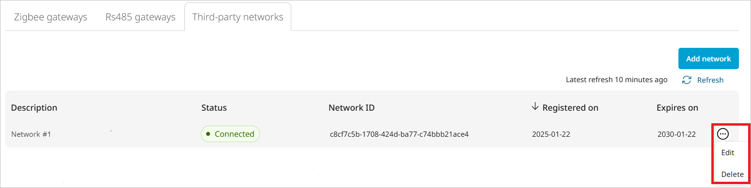Select the Third-party networks tab

[x=238, y=17]
